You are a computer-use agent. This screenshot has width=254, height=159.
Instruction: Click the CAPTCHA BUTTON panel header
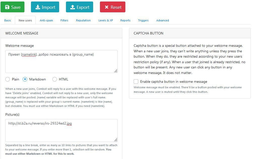pos(190,33)
